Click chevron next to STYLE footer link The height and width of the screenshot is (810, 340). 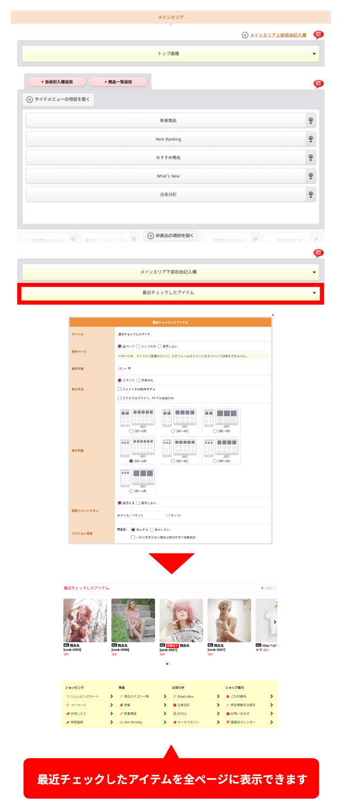tap(218, 713)
